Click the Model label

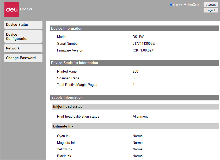point(62,37)
